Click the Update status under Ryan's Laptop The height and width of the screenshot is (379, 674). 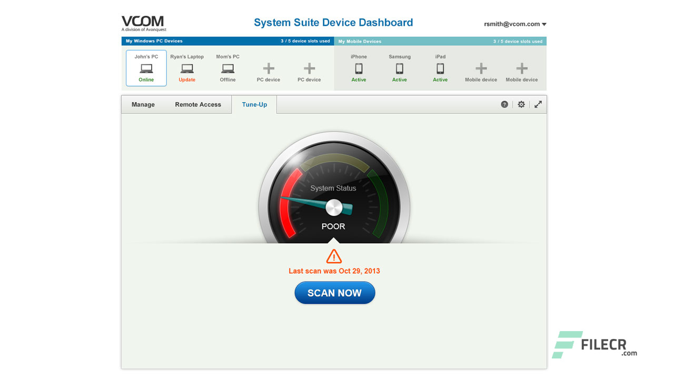[187, 80]
